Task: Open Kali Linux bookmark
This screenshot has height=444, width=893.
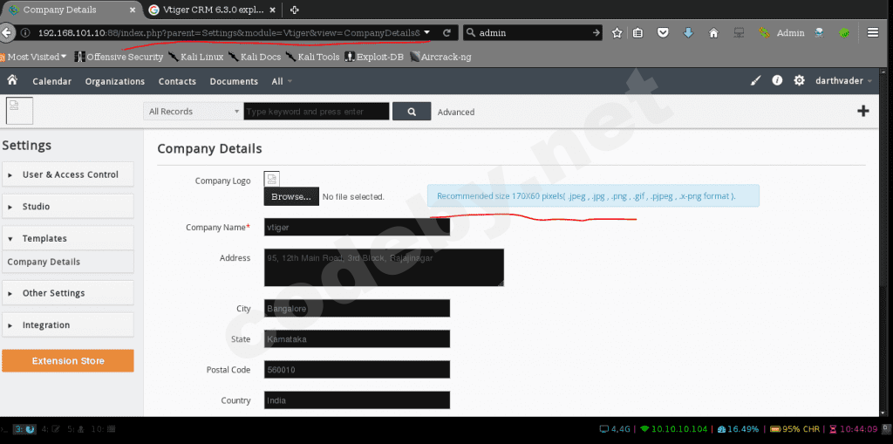Action: [x=195, y=57]
